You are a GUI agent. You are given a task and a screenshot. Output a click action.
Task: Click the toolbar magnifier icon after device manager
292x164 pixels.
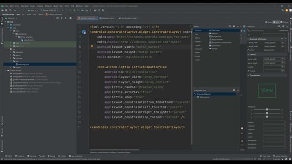pyautogui.click(x=103, y=10)
